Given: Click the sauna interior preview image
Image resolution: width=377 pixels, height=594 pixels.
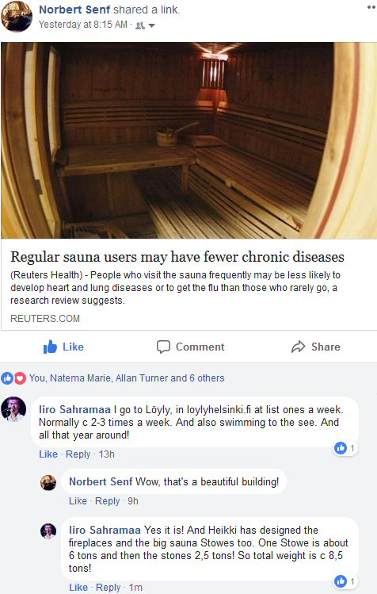Looking at the screenshot, I should [x=188, y=140].
